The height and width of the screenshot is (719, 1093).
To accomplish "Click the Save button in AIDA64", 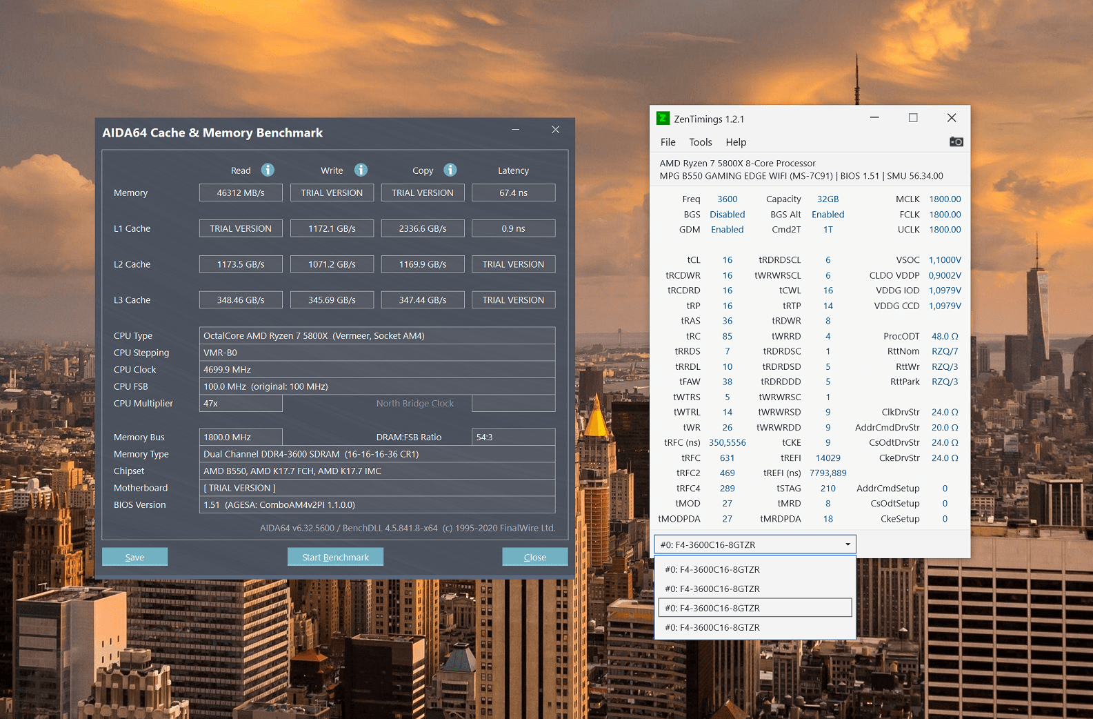I will coord(134,557).
